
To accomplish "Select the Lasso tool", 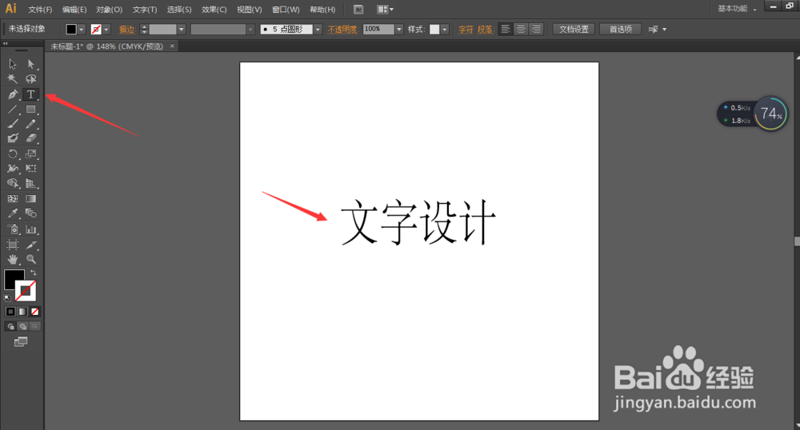I will (31, 79).
